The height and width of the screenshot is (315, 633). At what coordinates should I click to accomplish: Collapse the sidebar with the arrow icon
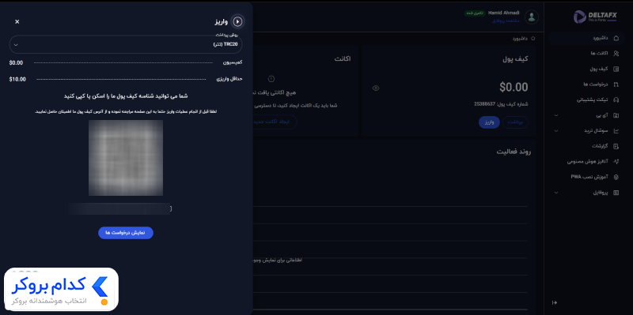point(555,302)
